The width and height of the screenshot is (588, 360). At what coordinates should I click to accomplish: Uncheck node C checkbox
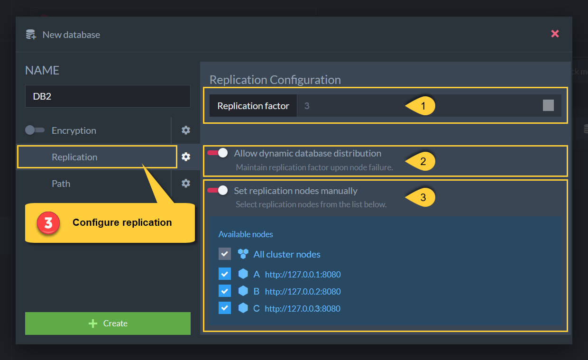coord(225,308)
